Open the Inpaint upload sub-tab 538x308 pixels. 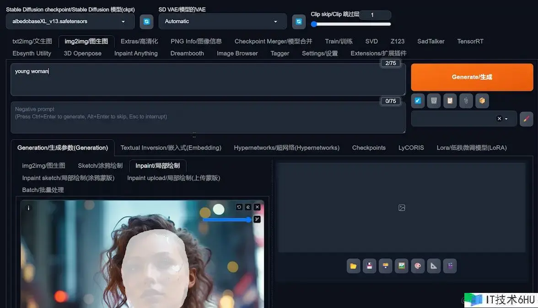pos(174,178)
